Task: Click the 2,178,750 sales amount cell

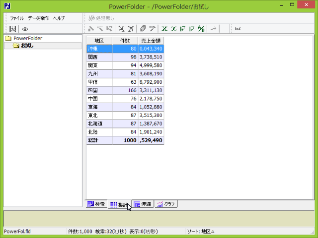Action: (151, 99)
